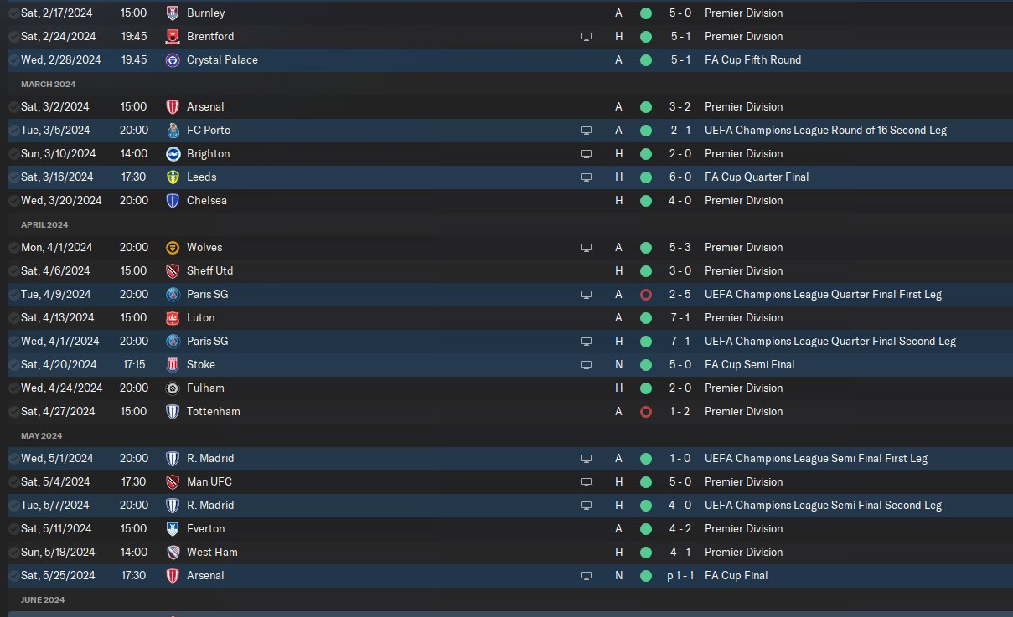Click the FC Porto club badge
Viewport: 1013px width, 617px height.
173,131
